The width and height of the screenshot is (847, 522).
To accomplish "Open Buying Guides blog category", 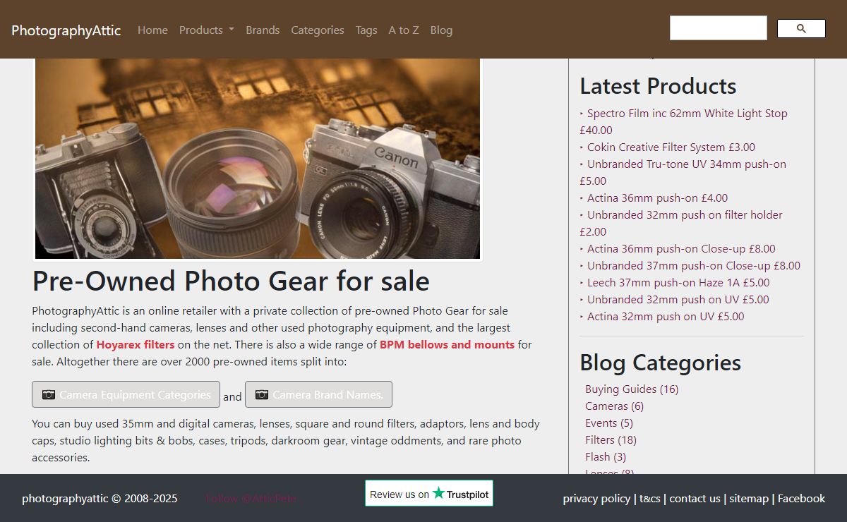I will (x=632, y=389).
